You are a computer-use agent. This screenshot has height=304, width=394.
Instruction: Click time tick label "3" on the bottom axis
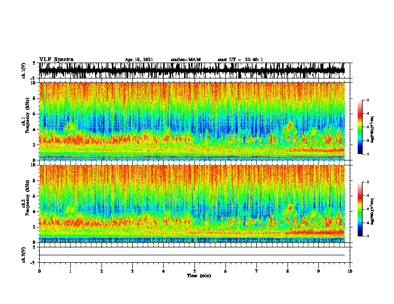[x=132, y=271]
